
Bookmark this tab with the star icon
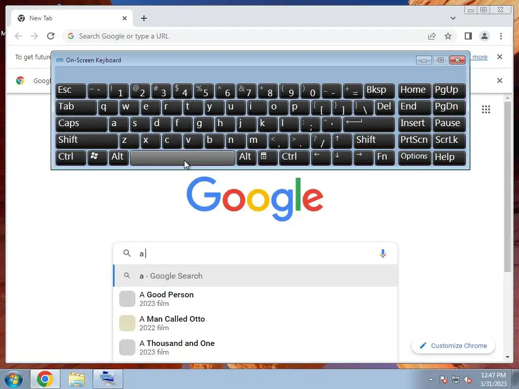pos(448,36)
